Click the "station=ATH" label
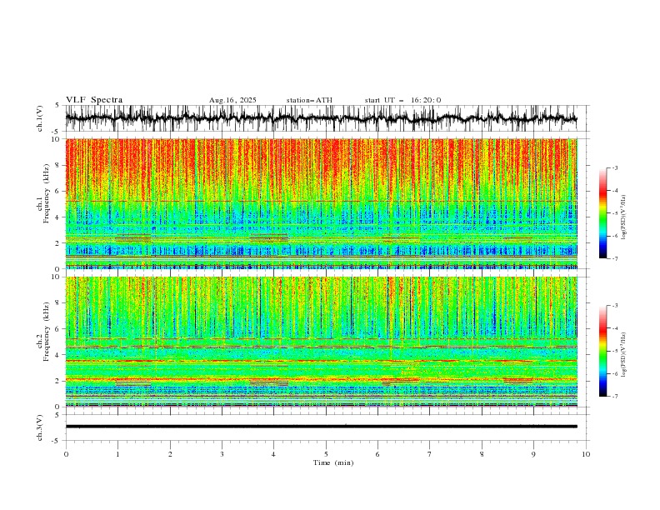The image size is (660, 510). [309, 100]
